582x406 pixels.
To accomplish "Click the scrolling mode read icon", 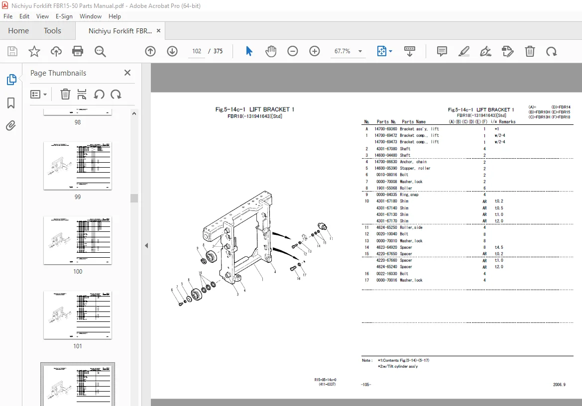I will pos(409,51).
